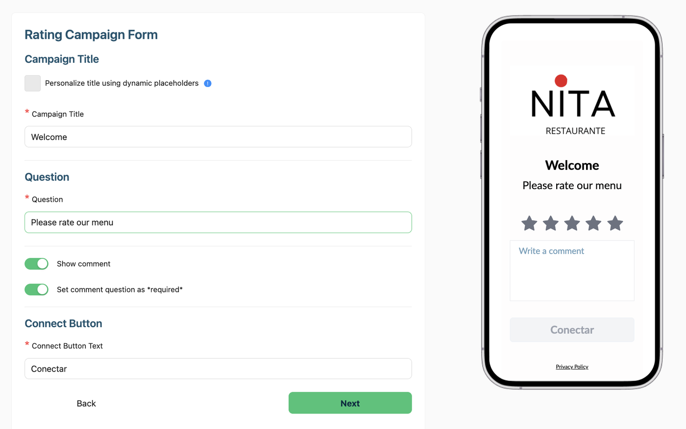Click the Welcome heading in phone preview
Screen dimensions: 686x429
coord(572,166)
